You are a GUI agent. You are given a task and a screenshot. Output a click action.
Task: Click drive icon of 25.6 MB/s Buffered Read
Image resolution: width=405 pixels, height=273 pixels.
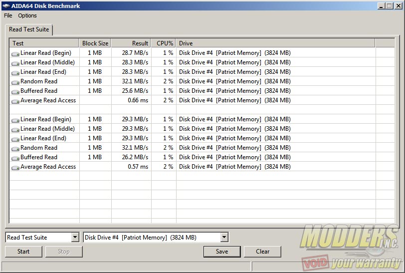(x=15, y=92)
